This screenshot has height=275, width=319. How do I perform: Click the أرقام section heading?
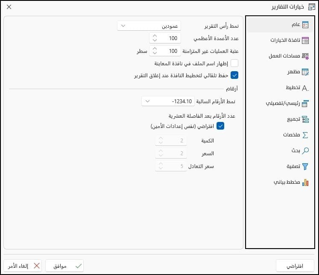(232, 89)
